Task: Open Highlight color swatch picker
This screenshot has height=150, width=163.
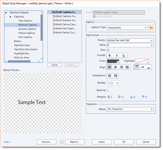Action: (x=142, y=61)
